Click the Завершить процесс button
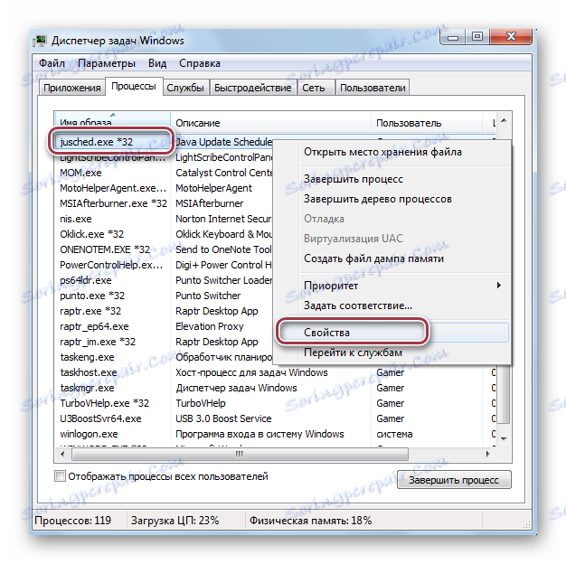The height and width of the screenshot is (564, 566). [x=454, y=480]
